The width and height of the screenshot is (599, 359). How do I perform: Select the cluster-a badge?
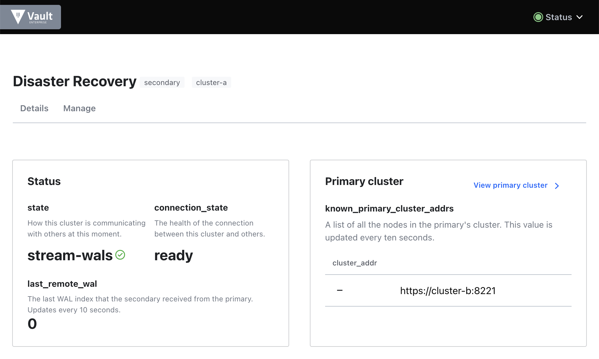pos(211,82)
